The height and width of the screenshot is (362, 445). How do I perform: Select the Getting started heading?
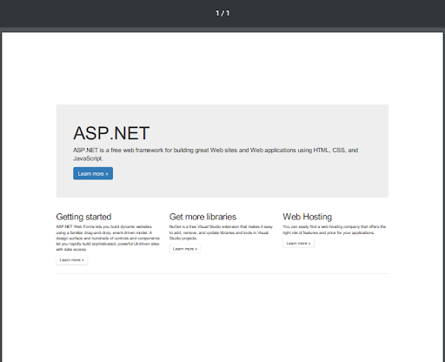coord(83,217)
